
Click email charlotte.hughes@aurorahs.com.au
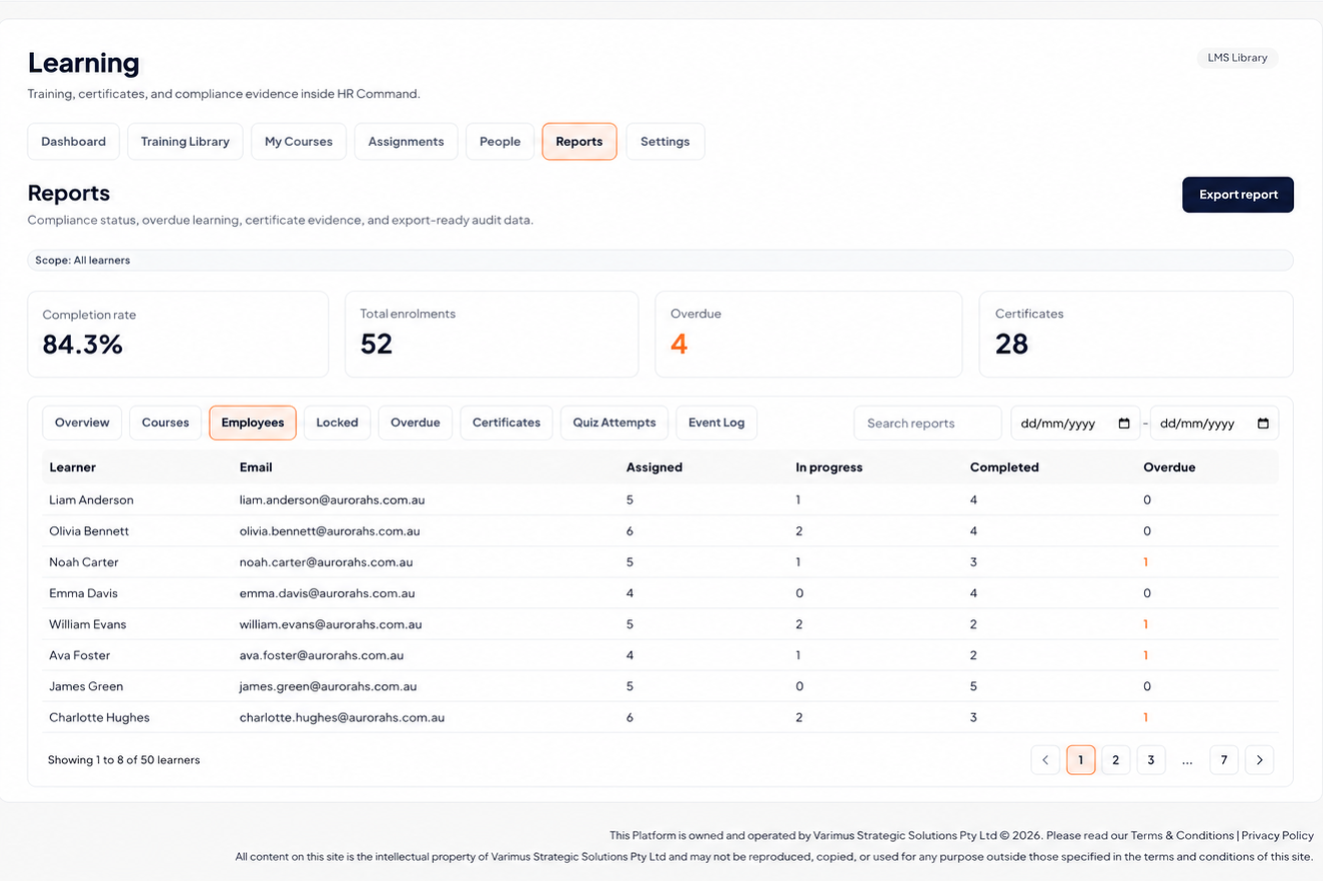[x=342, y=717]
